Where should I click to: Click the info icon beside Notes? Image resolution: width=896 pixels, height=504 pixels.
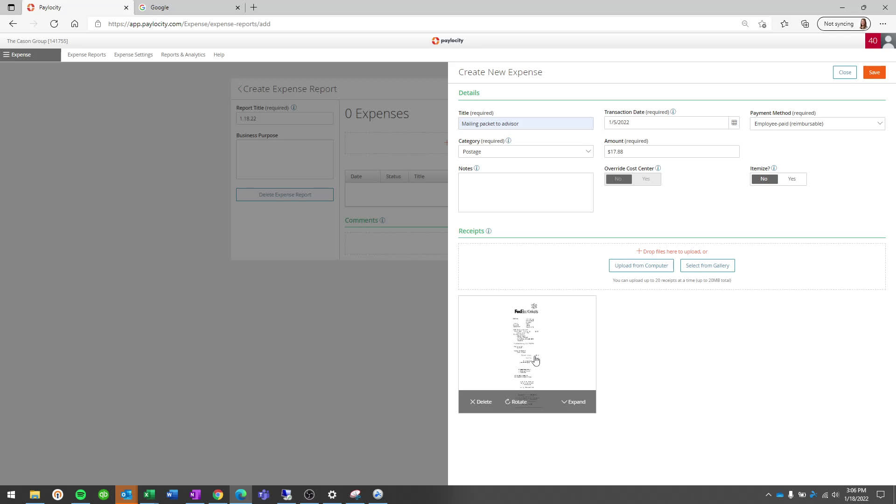[476, 168]
